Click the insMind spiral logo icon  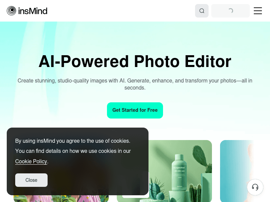click(x=11, y=11)
